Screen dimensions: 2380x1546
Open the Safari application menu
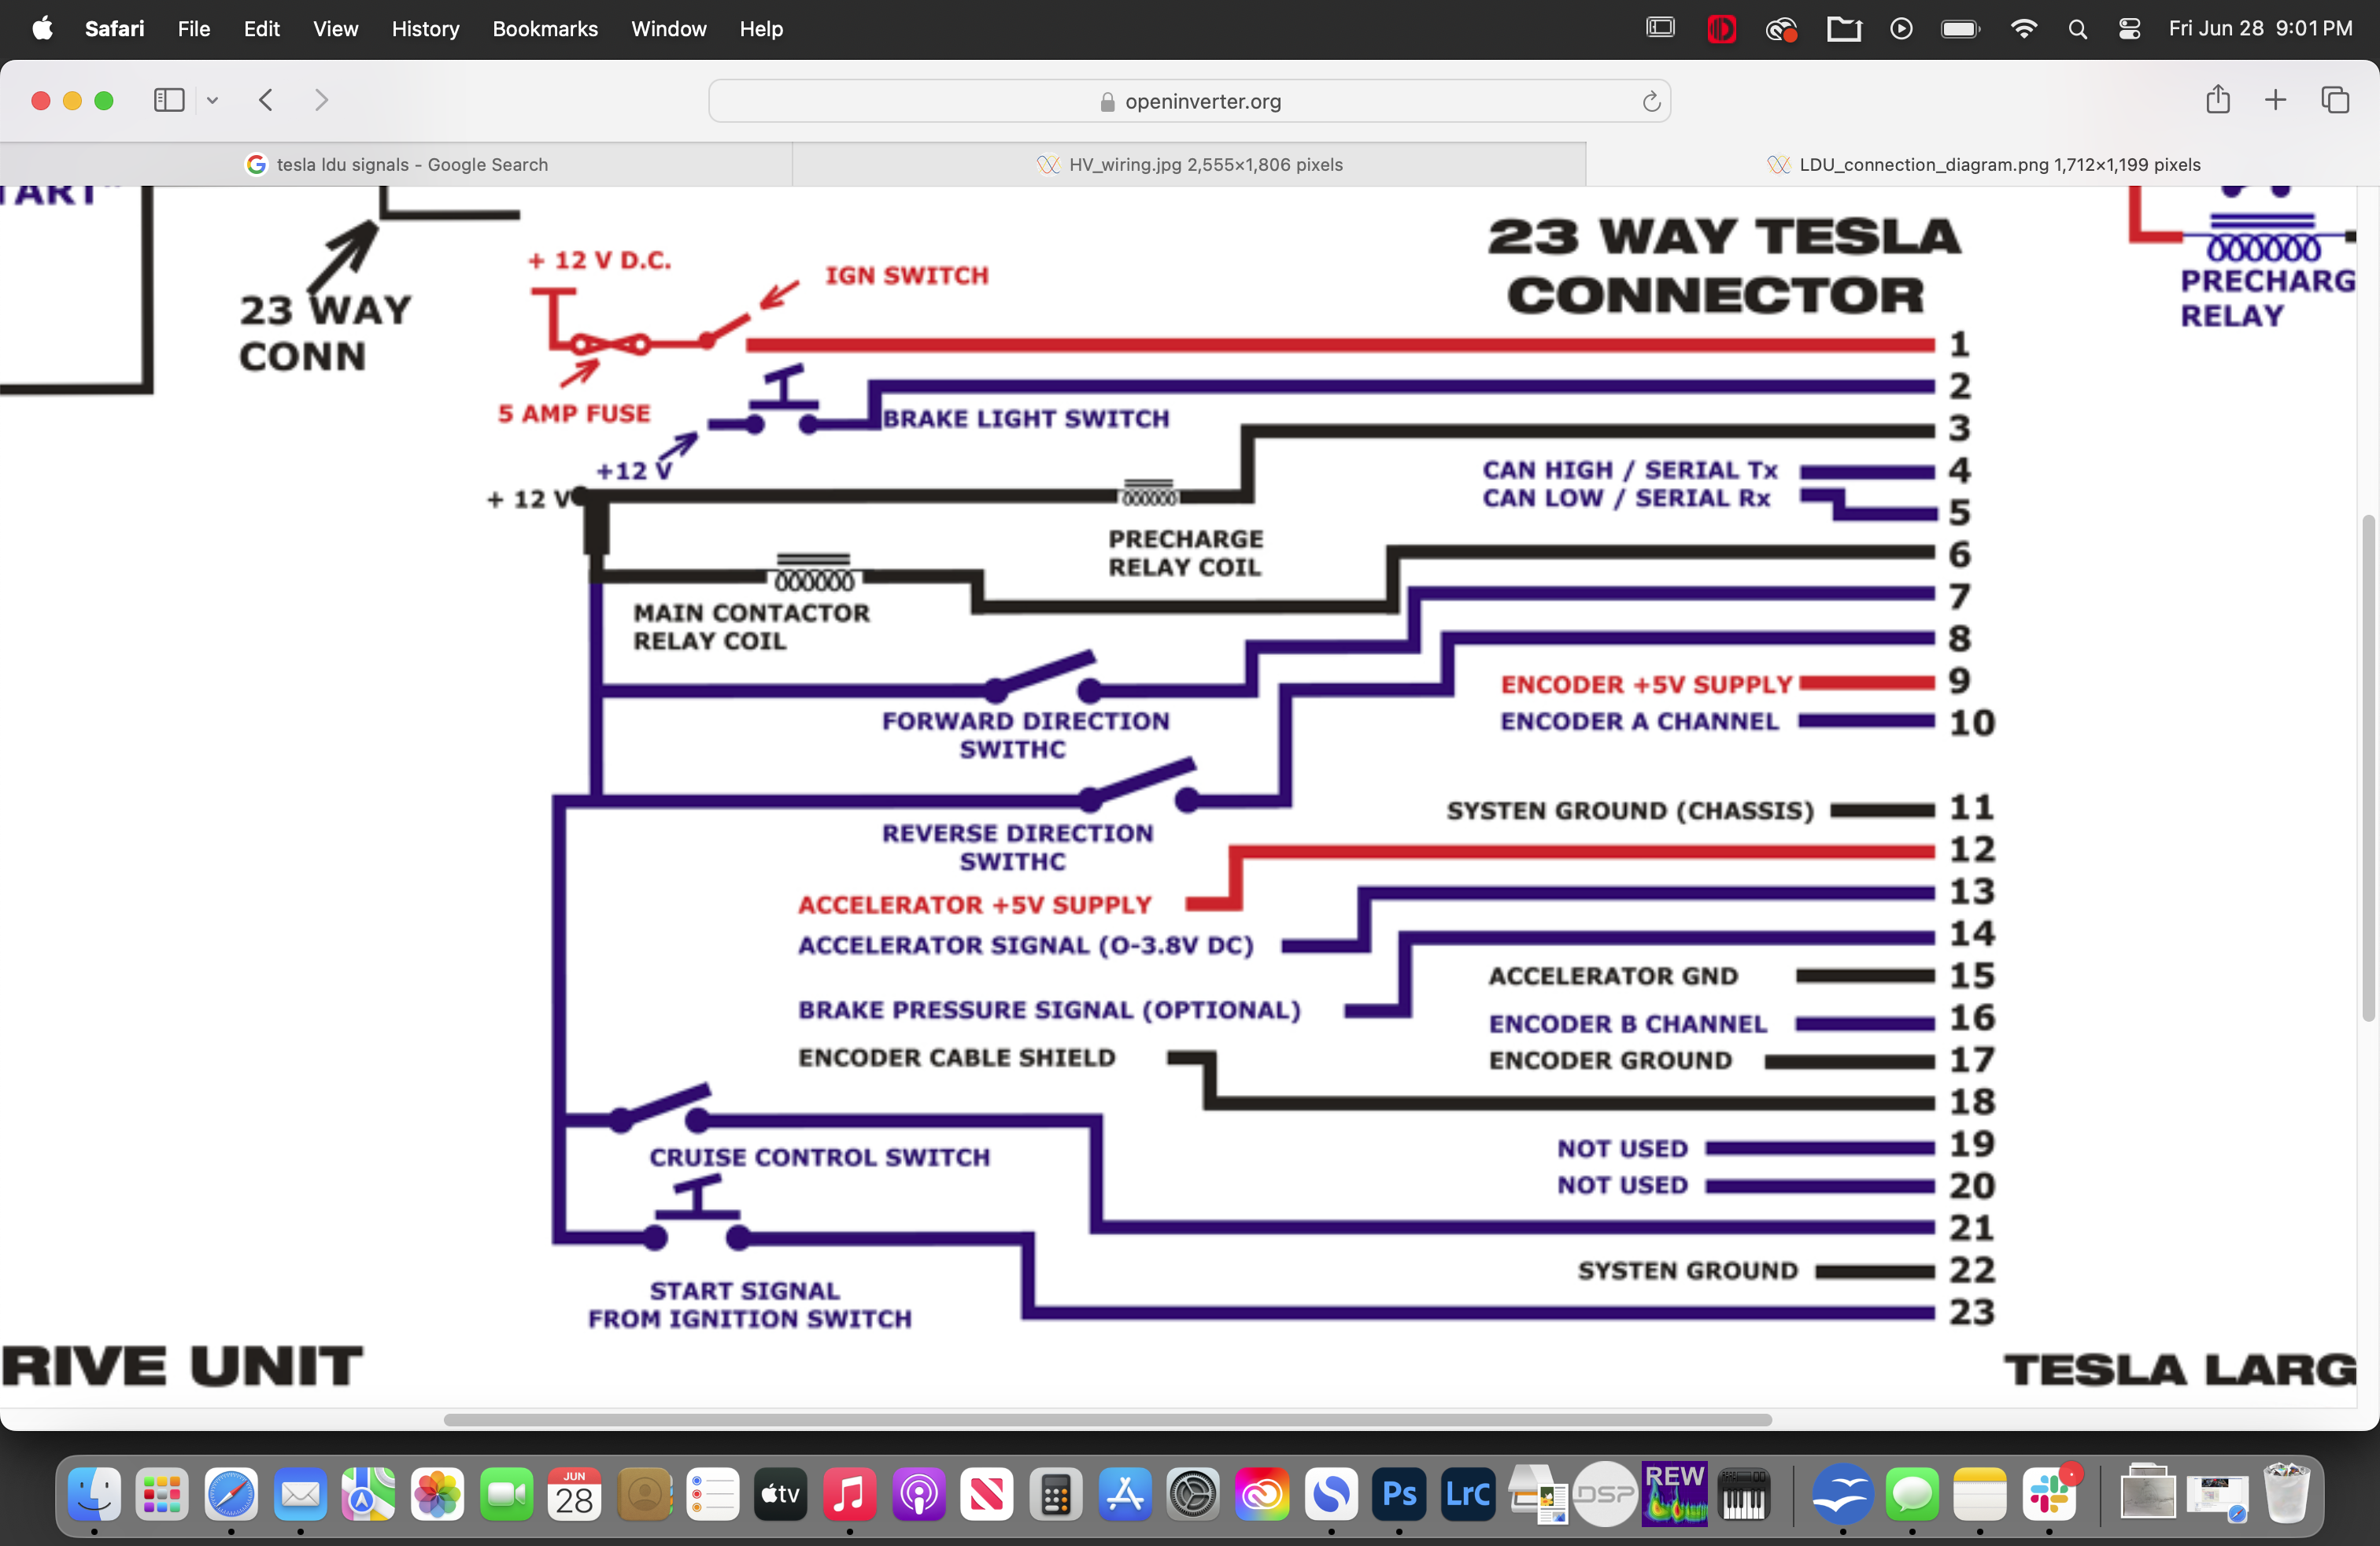[114, 29]
